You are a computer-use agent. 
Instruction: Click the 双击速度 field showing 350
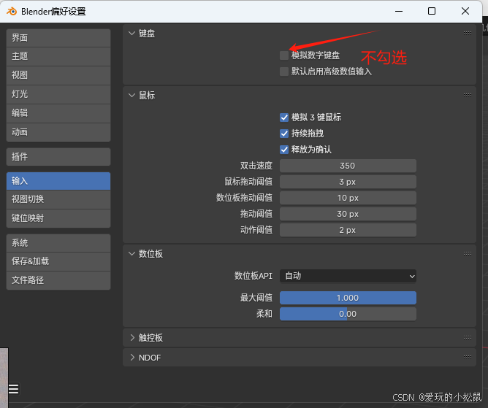pyautogui.click(x=348, y=166)
